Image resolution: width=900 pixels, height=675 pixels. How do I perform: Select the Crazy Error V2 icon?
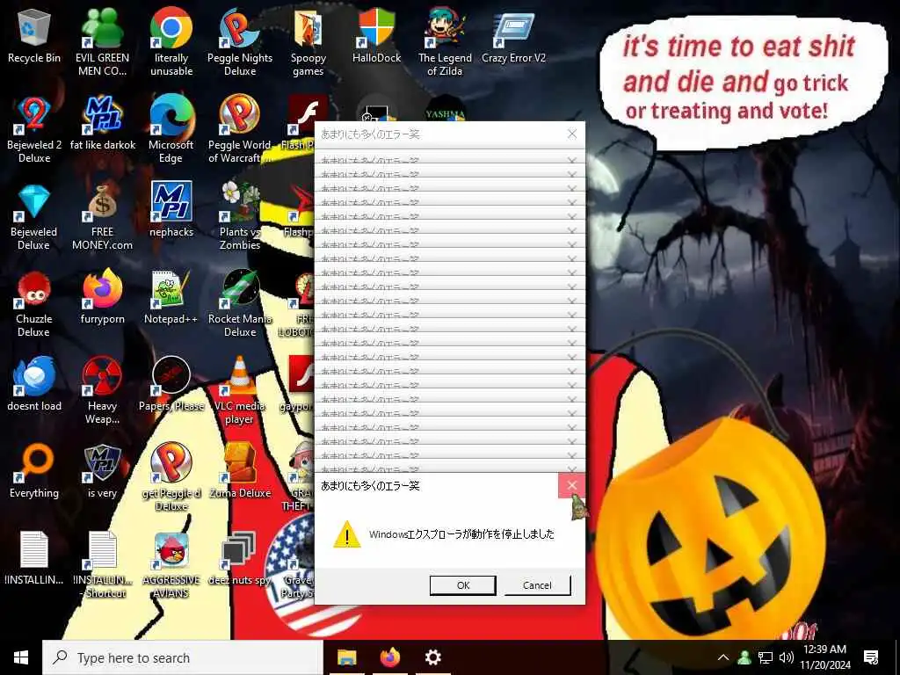[x=513, y=35]
